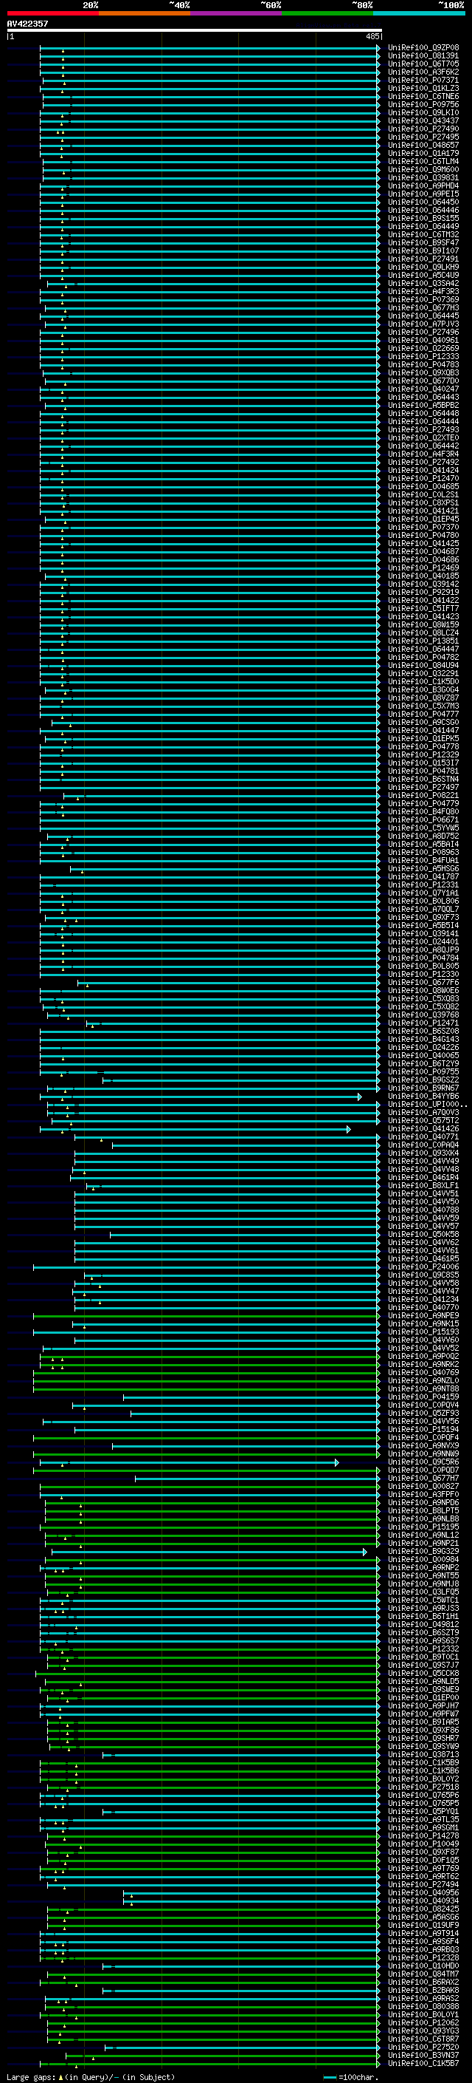The width and height of the screenshot is (472, 2083).
Task: Select hit label UniRef100_Q677H7
Action: click(x=423, y=1478)
